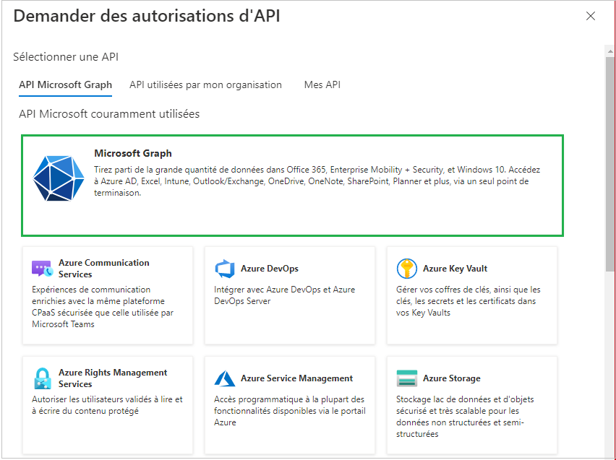Choose the Microsoft Graph title
The width and height of the screenshot is (616, 460).
(x=133, y=153)
